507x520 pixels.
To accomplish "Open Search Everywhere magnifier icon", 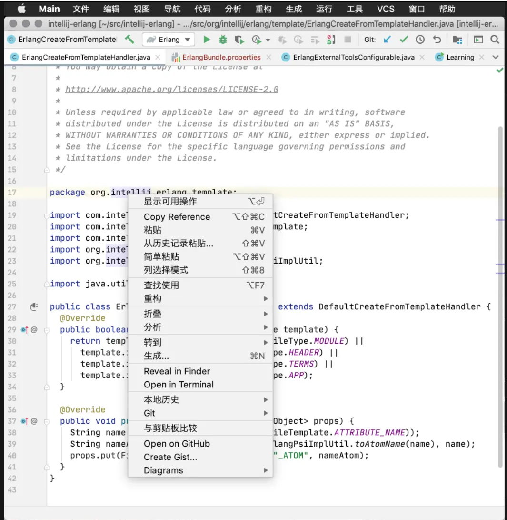I will click(495, 40).
